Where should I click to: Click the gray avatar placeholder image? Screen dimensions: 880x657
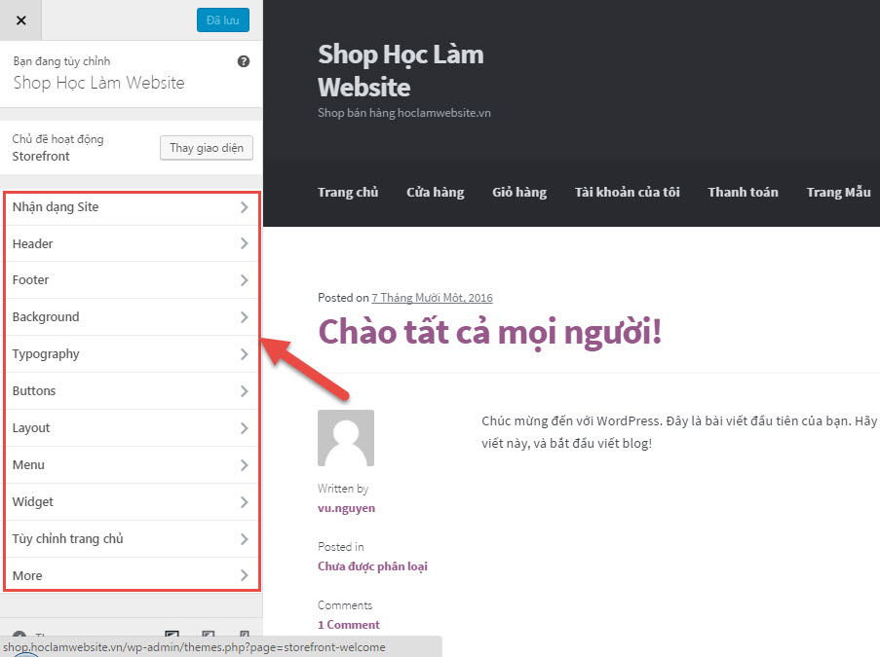click(345, 438)
